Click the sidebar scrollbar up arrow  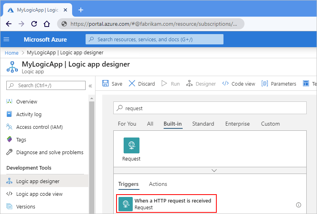pyautogui.click(x=92, y=98)
